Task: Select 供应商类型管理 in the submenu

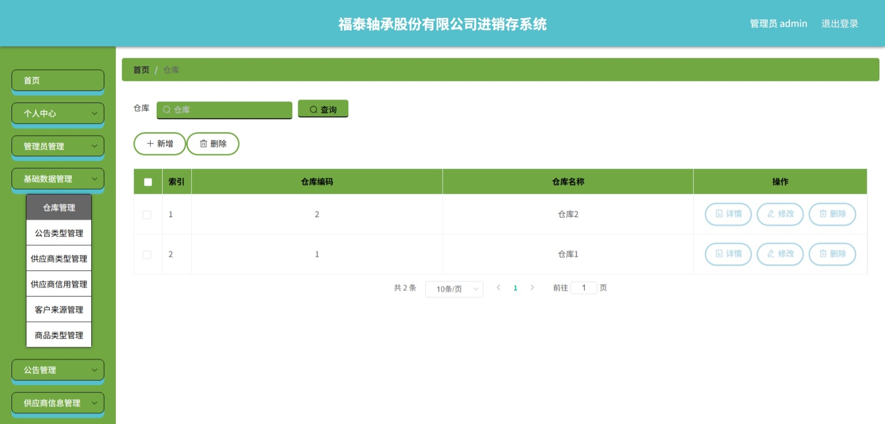Action: point(59,259)
